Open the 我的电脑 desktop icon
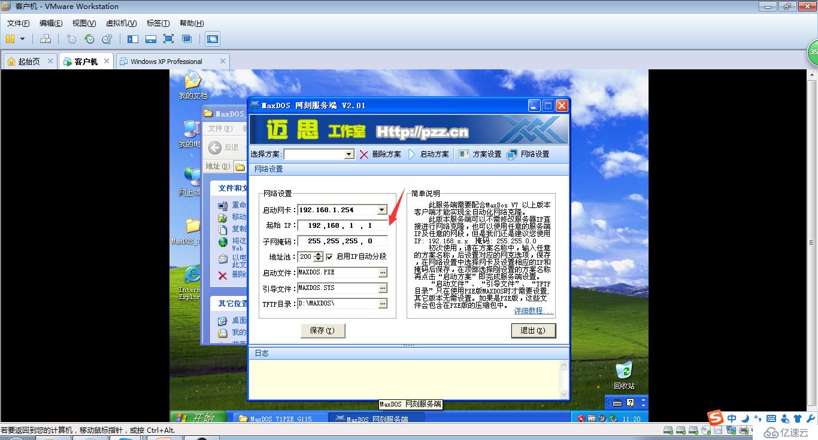Viewport: 818px width, 440px height. click(x=190, y=134)
